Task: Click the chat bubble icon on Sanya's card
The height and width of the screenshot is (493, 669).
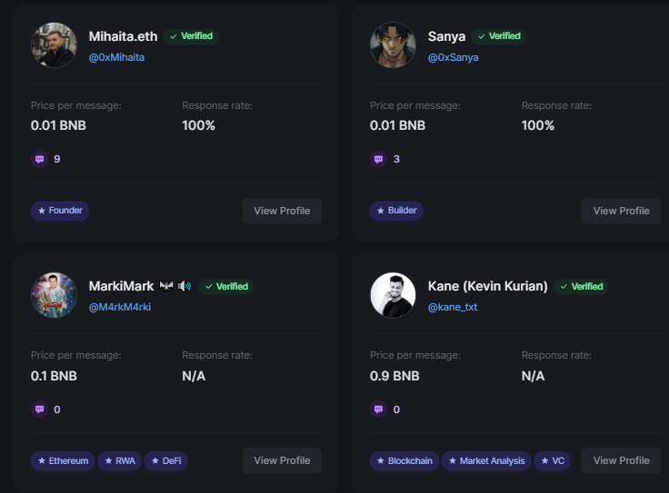Action: (x=378, y=160)
